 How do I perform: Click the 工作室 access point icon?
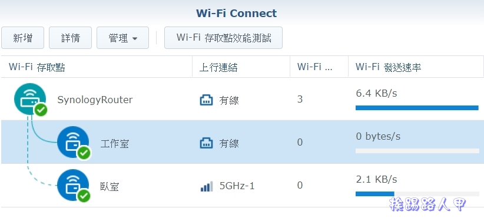coord(73,142)
